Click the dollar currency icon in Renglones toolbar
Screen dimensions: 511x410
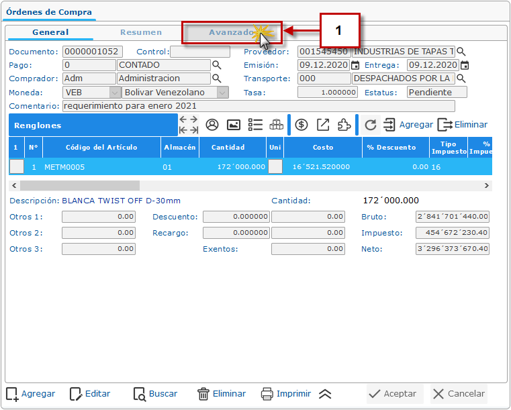coord(301,125)
